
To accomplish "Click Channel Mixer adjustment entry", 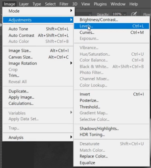I will [112, 79].
